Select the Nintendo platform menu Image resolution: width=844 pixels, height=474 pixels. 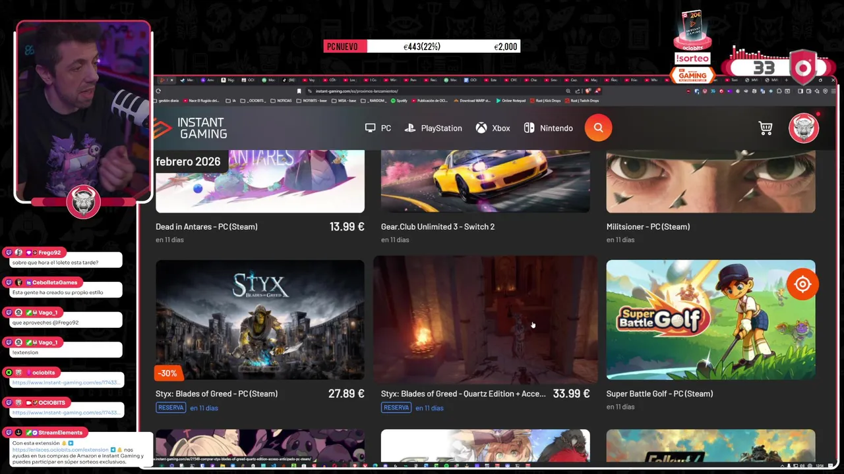pos(548,128)
